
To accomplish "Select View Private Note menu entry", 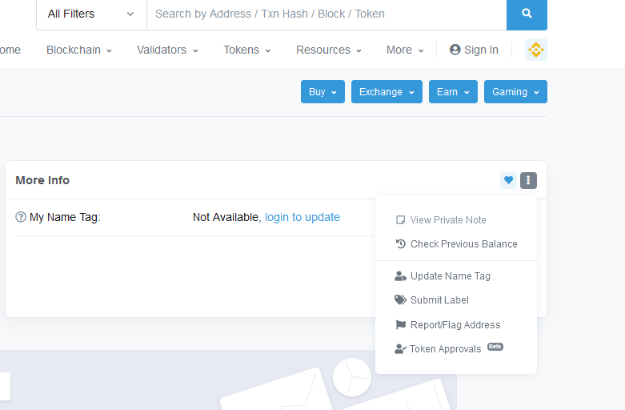I will (x=456, y=220).
